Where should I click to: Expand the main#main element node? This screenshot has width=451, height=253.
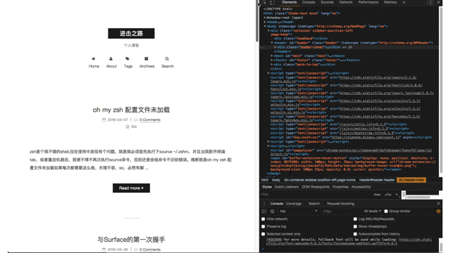272,56
